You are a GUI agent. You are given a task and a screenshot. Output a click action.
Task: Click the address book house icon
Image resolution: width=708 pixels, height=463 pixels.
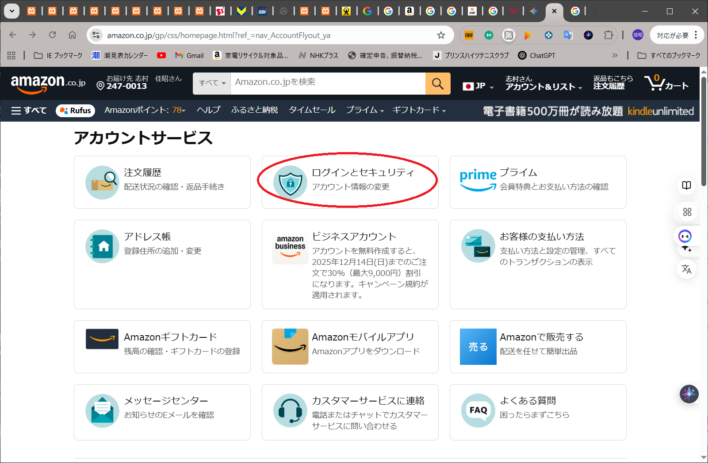(x=102, y=246)
